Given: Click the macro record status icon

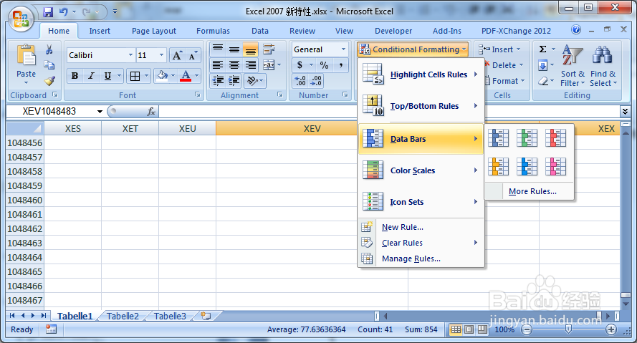Looking at the screenshot, I should [x=51, y=329].
